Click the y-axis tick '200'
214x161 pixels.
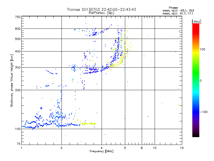coord(18,90)
